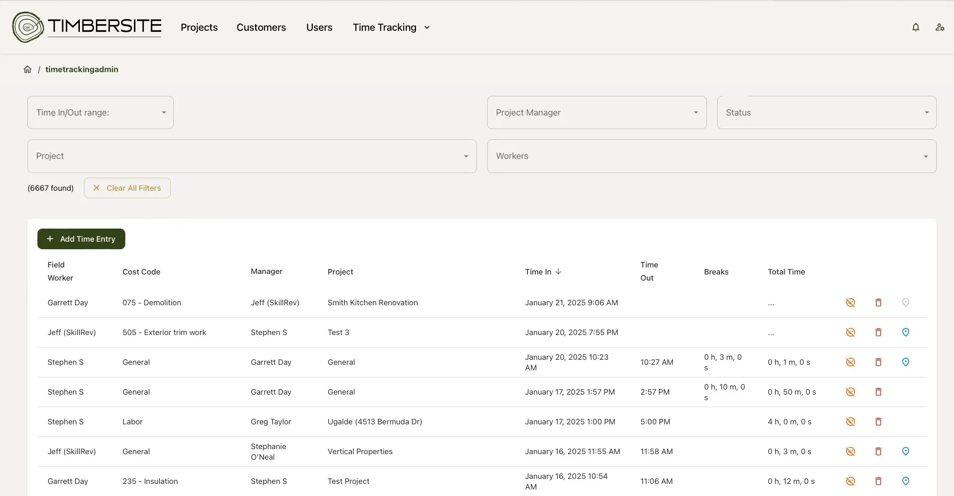Viewport: 954px width, 496px height.
Task: Open the user account settings icon
Action: pyautogui.click(x=939, y=27)
